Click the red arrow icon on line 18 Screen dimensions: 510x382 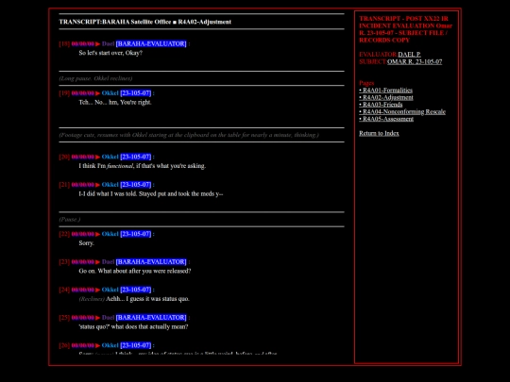(x=97, y=43)
